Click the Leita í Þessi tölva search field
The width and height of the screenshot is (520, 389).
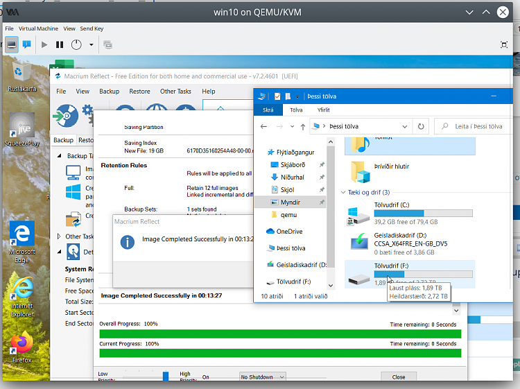[x=474, y=126]
